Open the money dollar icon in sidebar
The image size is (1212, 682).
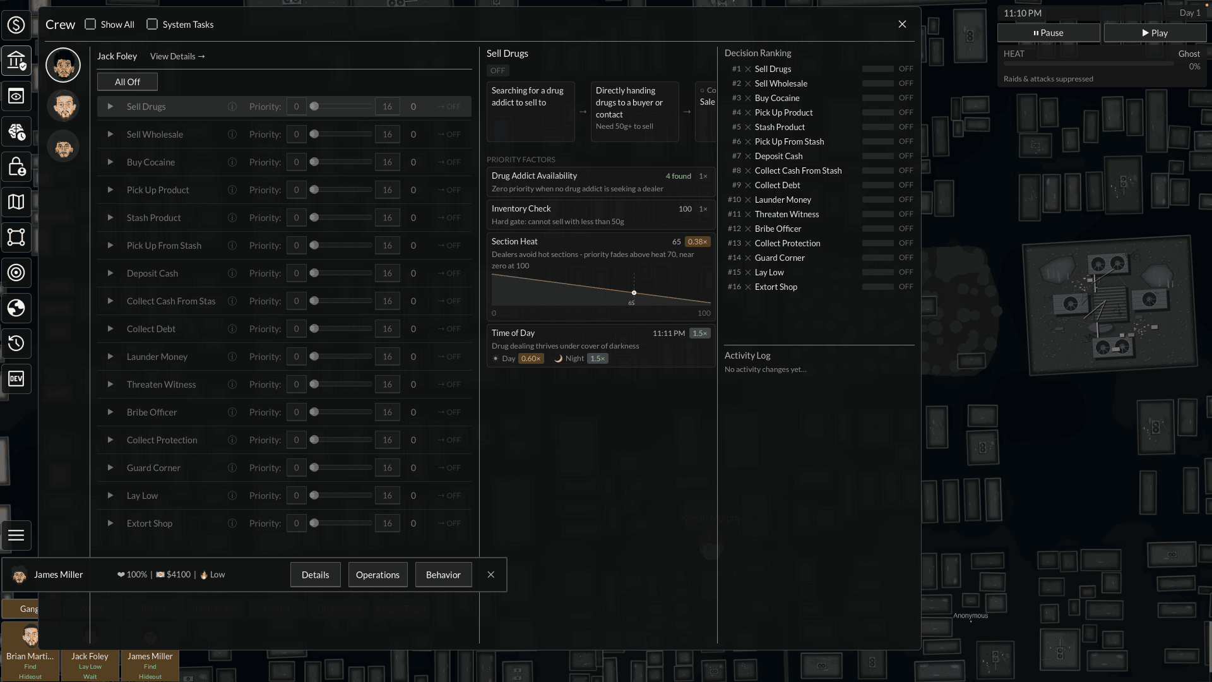(16, 25)
